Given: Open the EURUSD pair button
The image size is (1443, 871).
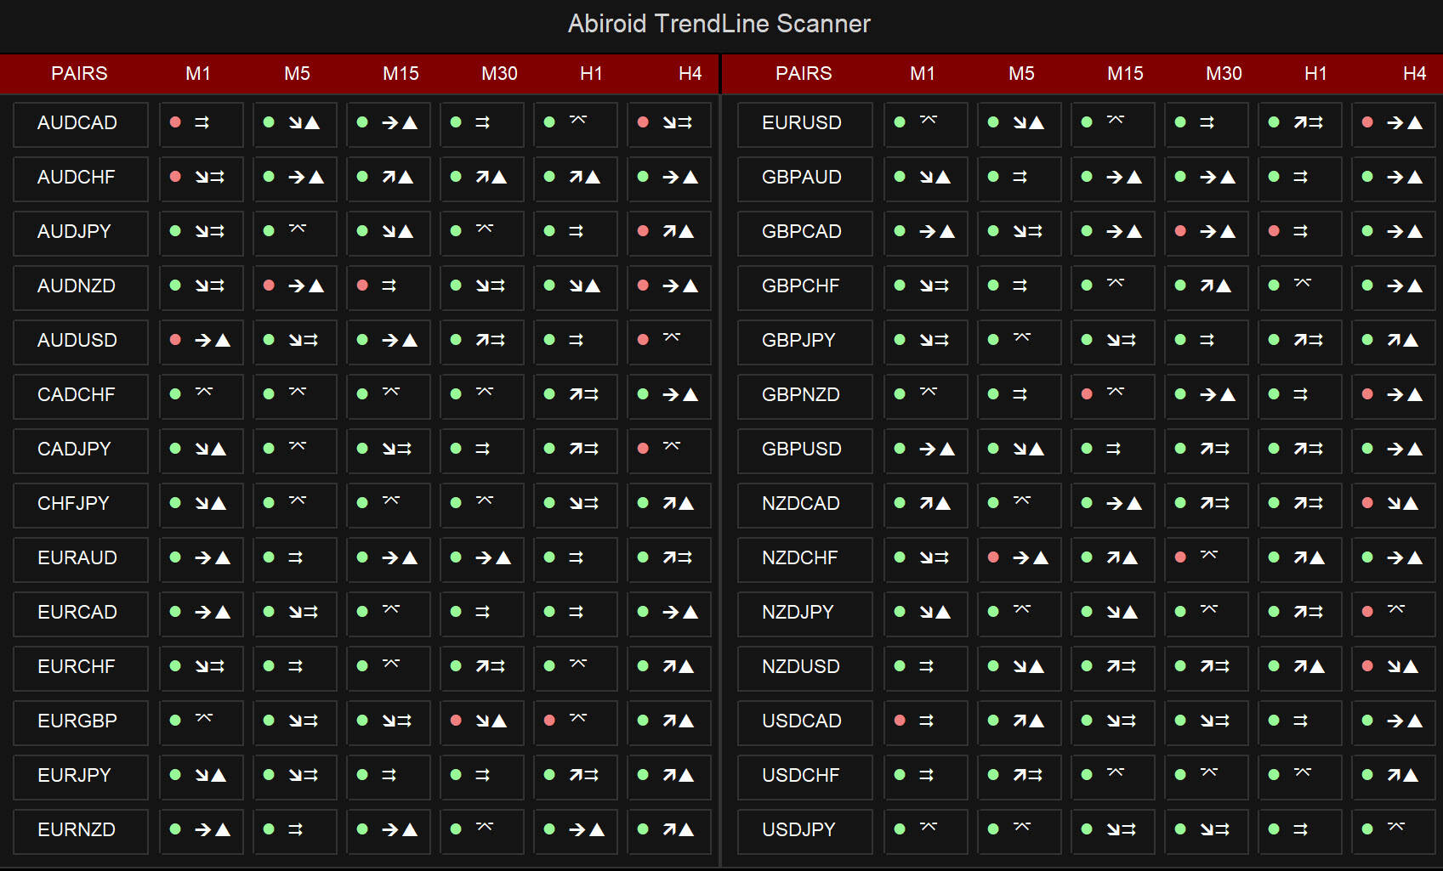Looking at the screenshot, I should (x=804, y=123).
